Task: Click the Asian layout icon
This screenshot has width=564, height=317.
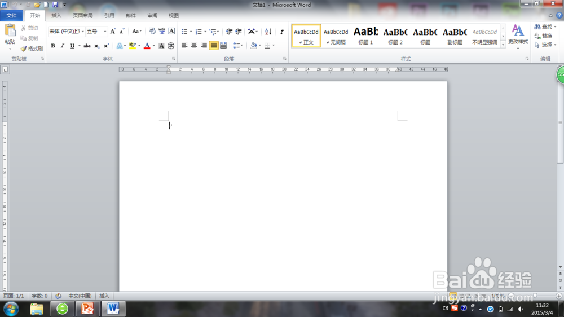Action: coord(252,32)
